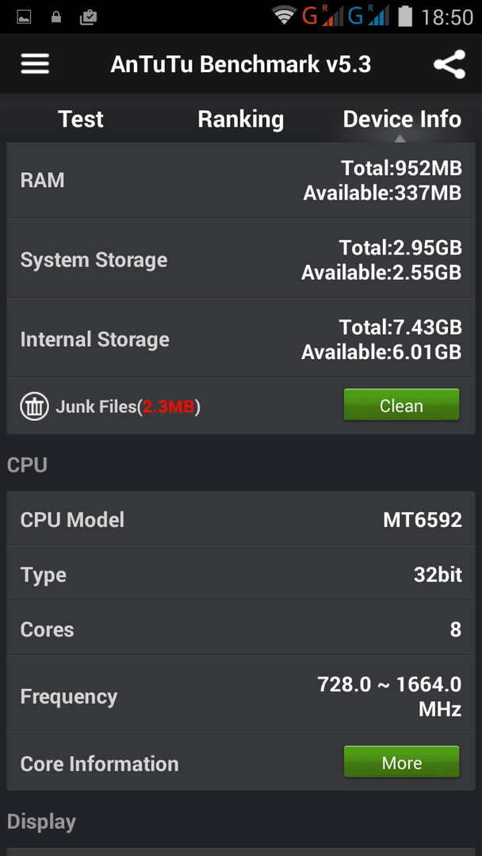Tap the lock icon in status bar
482x856 pixels.
tap(55, 17)
